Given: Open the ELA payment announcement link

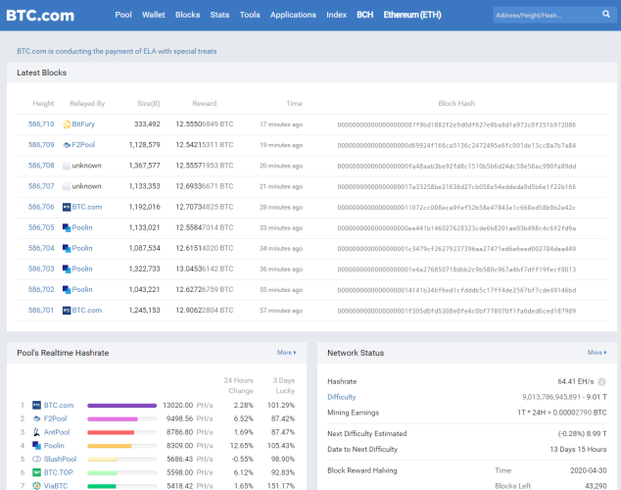Looking at the screenshot, I should [117, 51].
